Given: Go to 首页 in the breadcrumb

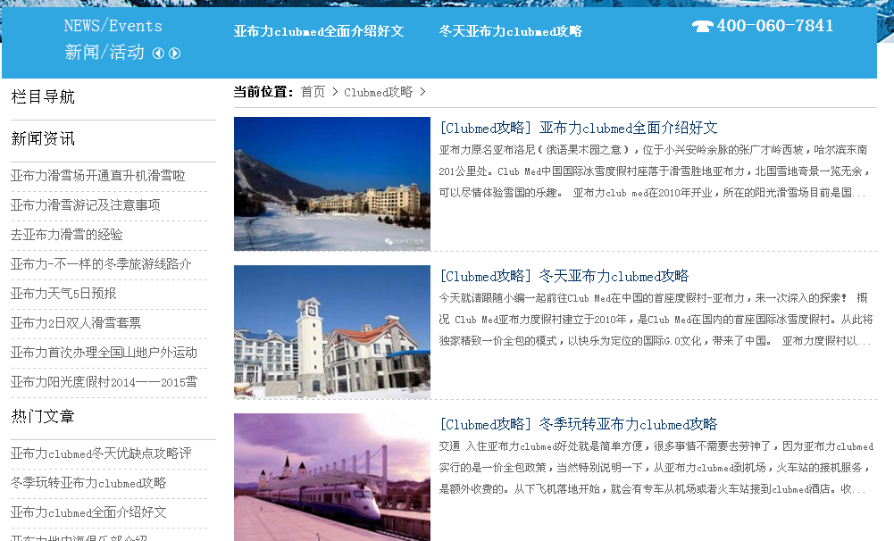Looking at the screenshot, I should coord(313,92).
